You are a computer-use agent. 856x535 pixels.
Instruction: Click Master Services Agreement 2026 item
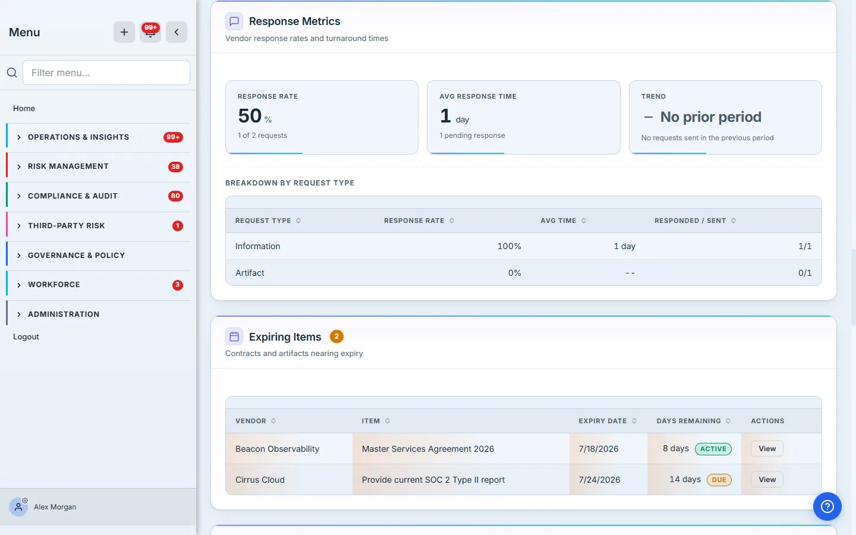[428, 449]
